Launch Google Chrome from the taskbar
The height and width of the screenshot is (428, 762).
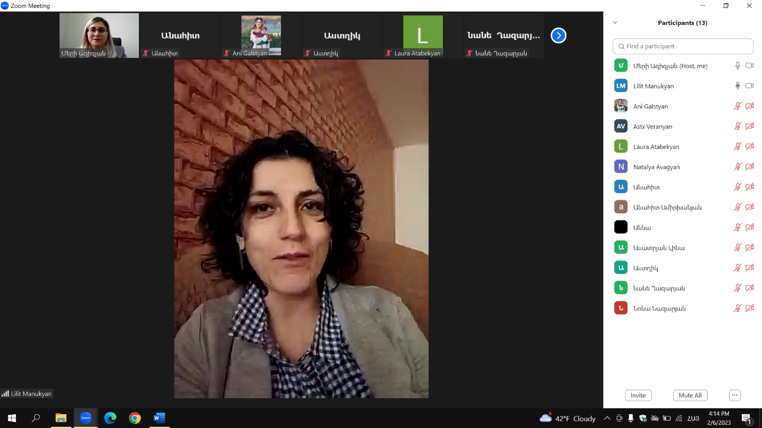(x=135, y=418)
